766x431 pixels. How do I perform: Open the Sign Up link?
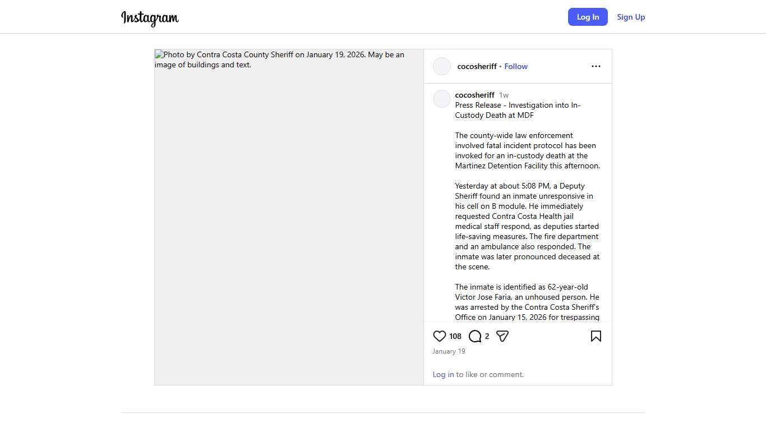[631, 17]
